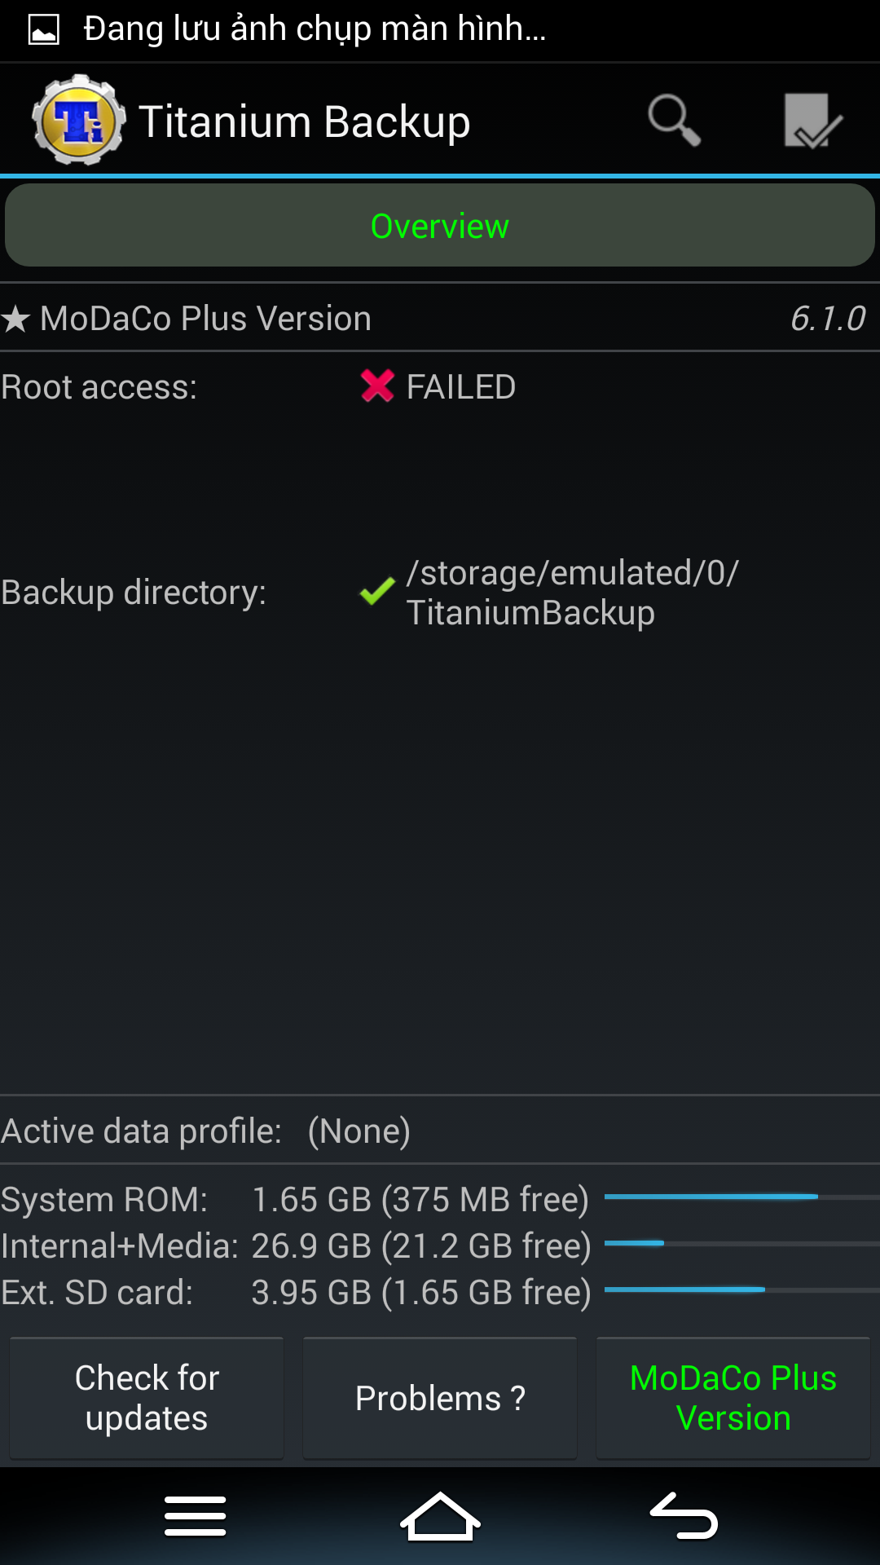
Task: Tap the screenshot notification picture icon
Action: pyautogui.click(x=44, y=30)
